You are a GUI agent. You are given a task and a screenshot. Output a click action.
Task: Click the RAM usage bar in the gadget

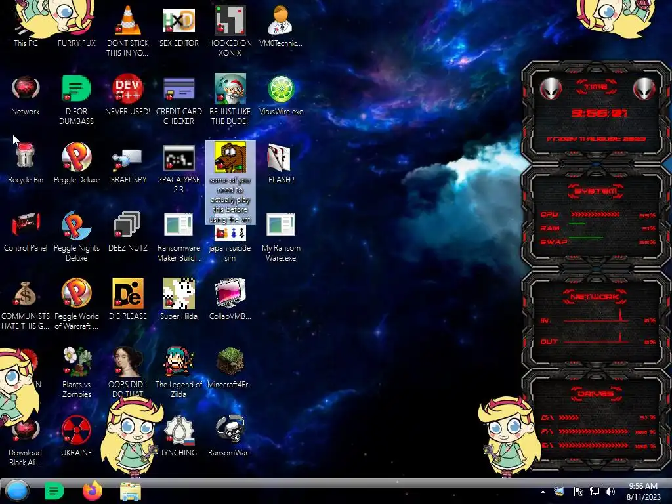577,224
